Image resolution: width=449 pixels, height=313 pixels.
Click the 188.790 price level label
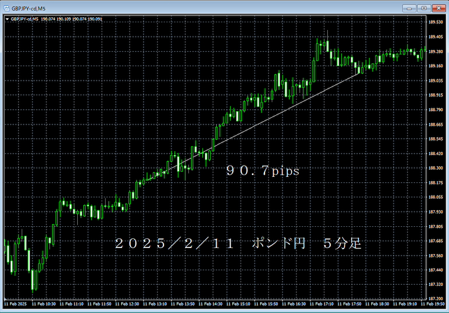coord(436,110)
